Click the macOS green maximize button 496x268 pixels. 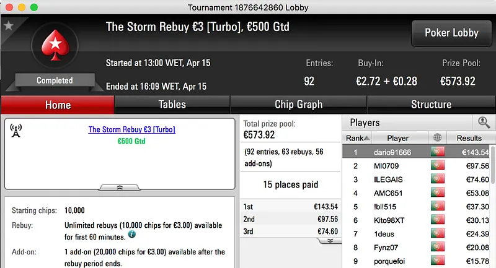(x=33, y=7)
